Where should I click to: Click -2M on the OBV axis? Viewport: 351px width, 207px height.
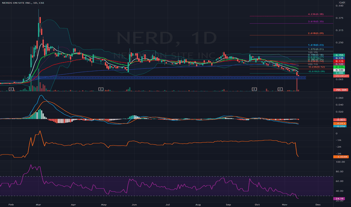(338, 147)
